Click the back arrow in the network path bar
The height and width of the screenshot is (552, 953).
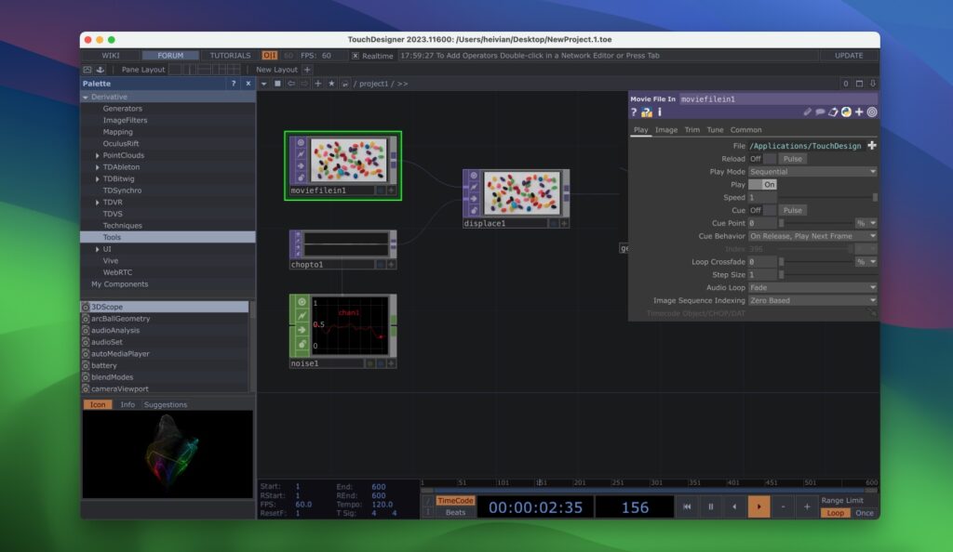(290, 83)
